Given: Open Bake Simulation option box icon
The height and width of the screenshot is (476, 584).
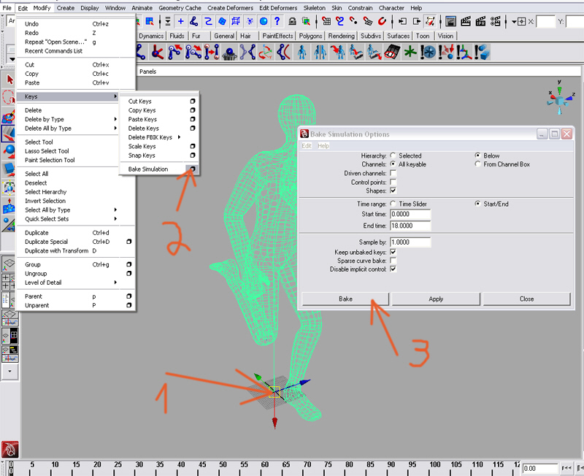Looking at the screenshot, I should 193,169.
